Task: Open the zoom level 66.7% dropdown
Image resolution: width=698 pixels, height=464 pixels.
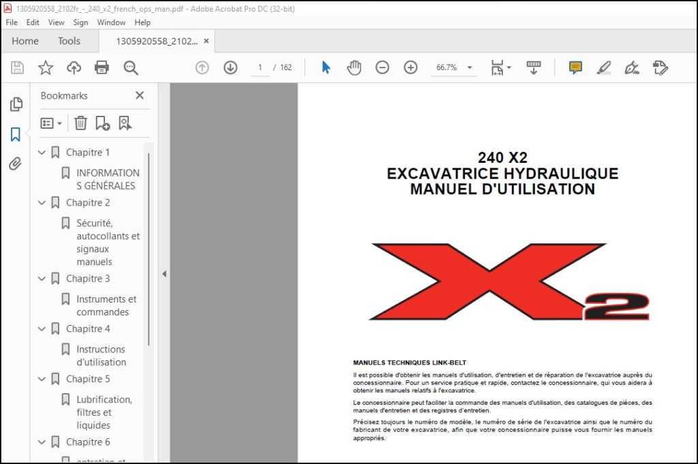Action: 470,67
